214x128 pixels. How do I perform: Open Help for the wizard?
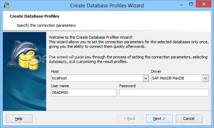[19, 119]
